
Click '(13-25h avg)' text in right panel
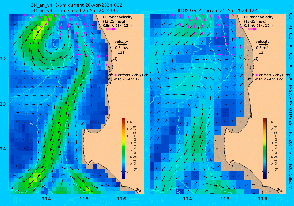coord(255,21)
